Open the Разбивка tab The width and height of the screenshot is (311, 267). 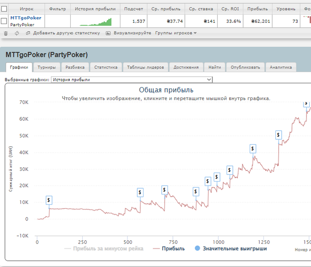[75, 67]
